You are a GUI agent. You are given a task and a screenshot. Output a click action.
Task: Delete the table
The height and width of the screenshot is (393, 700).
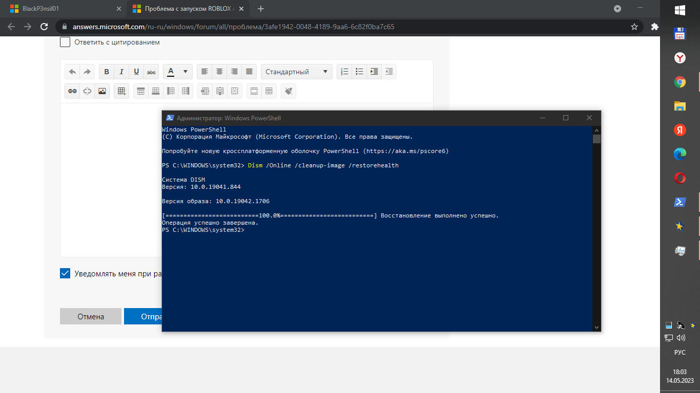(x=235, y=91)
